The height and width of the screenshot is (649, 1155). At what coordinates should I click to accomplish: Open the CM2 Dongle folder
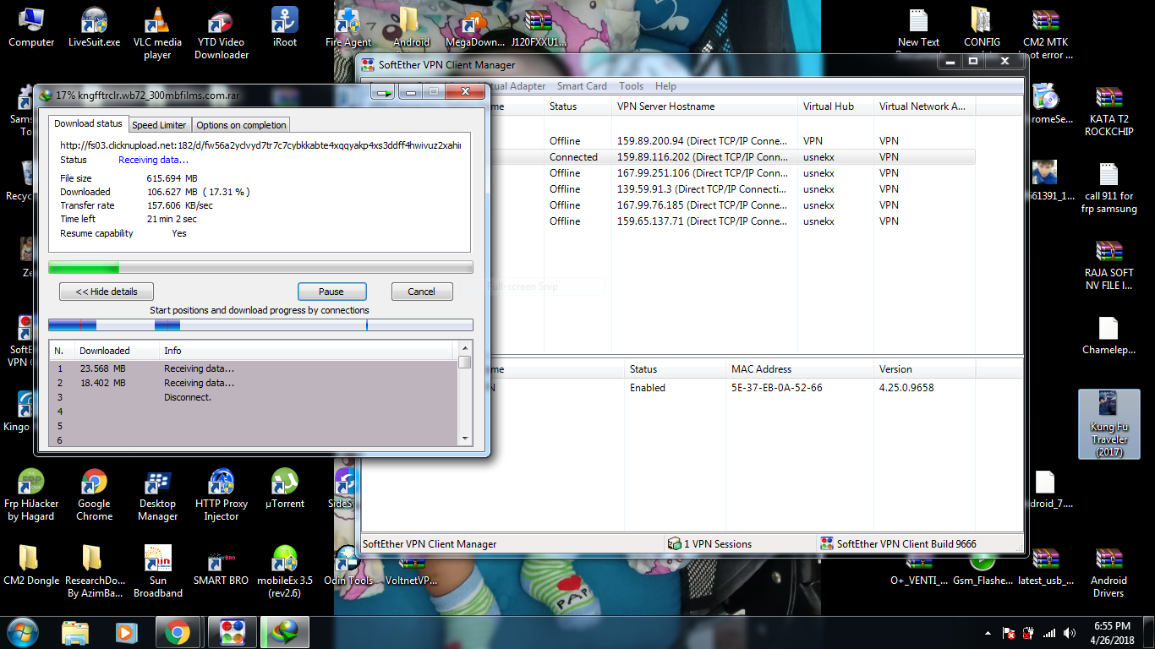tap(31, 565)
